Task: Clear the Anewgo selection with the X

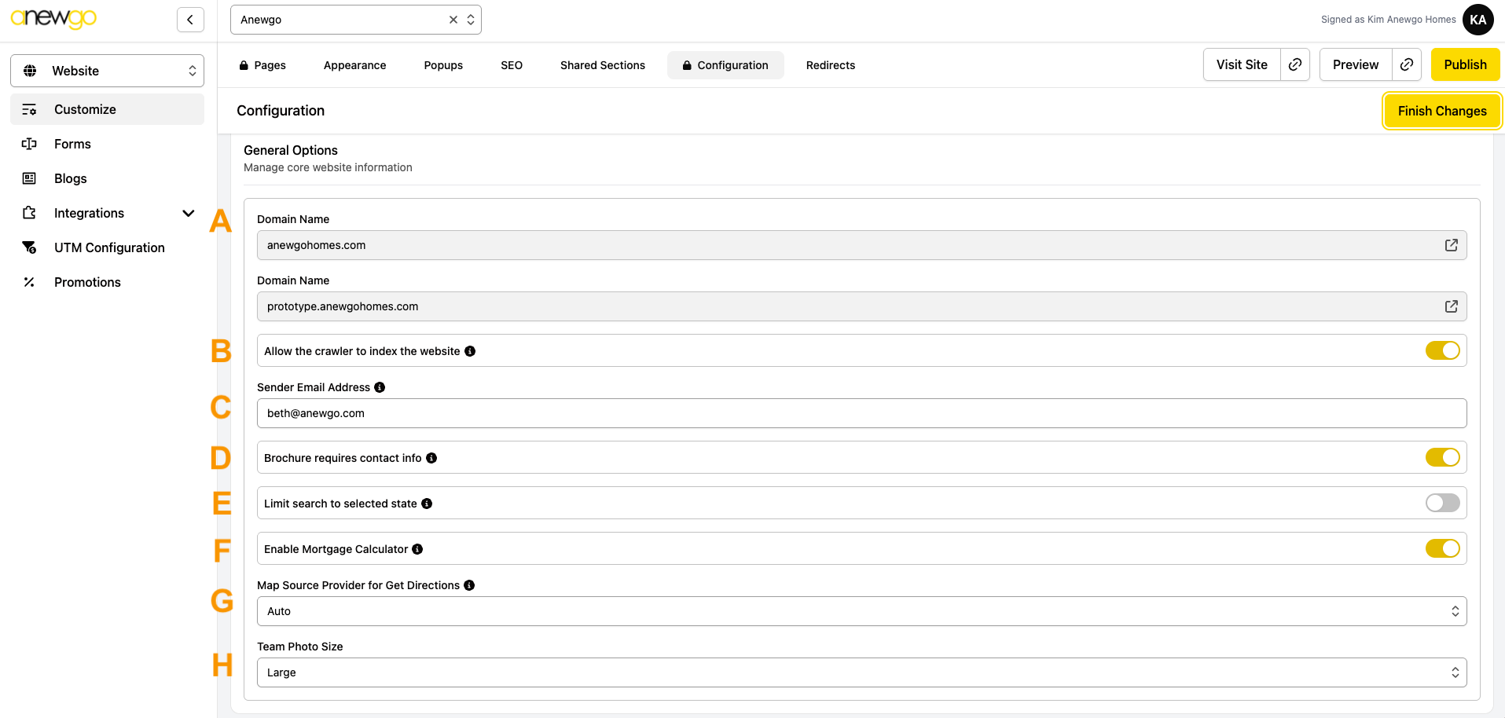Action: coord(453,20)
